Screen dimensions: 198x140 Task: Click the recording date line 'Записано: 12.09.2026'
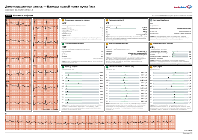pos(19,10)
